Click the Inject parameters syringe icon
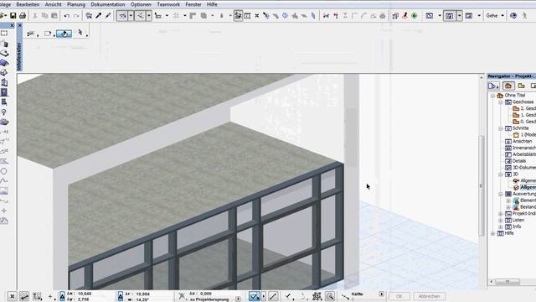Image resolution: width=536 pixels, height=302 pixels. pyautogui.click(x=108, y=16)
